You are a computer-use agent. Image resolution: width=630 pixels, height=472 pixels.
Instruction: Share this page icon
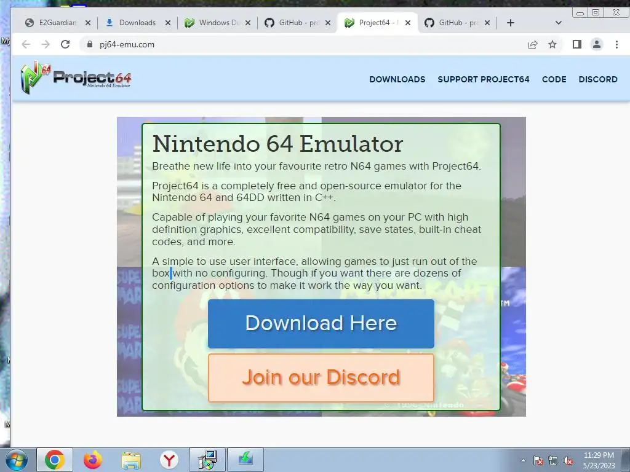click(x=533, y=44)
